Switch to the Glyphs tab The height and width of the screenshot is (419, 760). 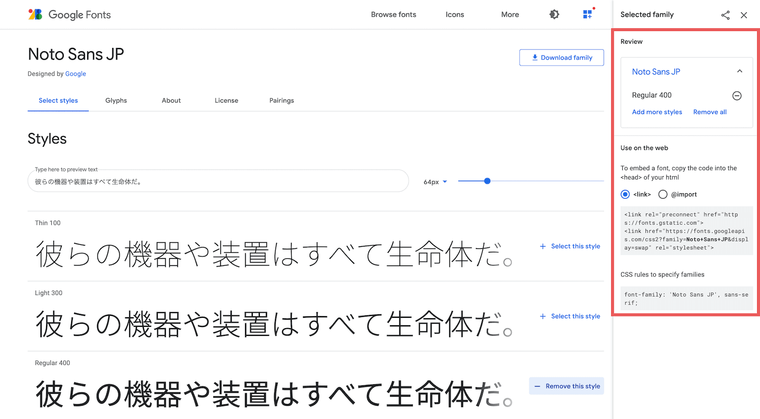pos(116,101)
